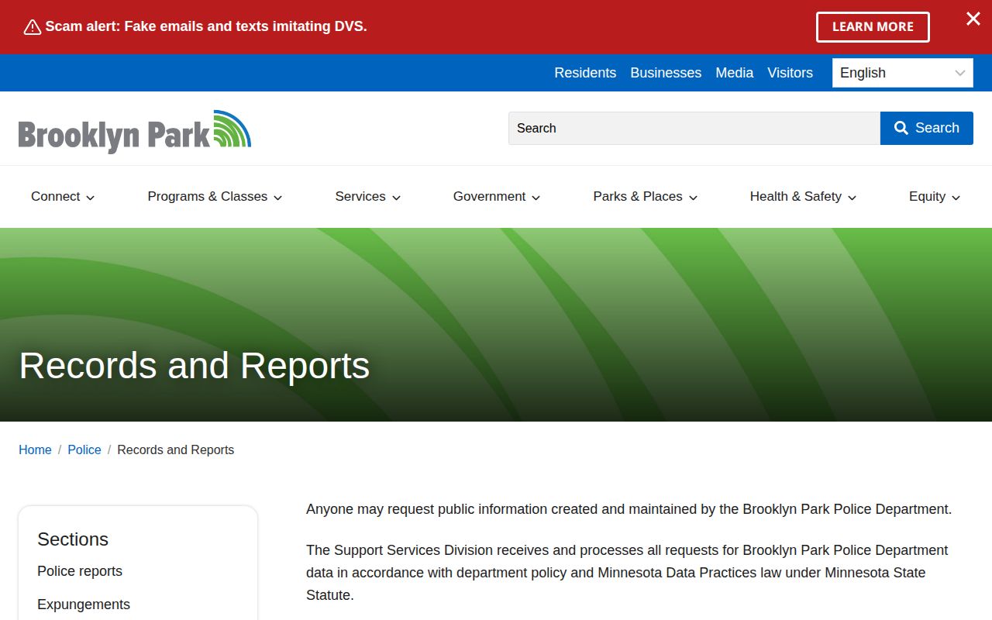The height and width of the screenshot is (620, 992).
Task: Open the Visitors link
Action: click(x=790, y=73)
